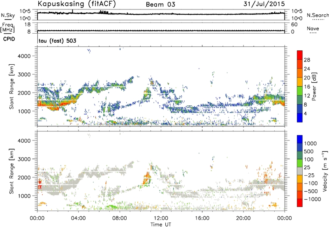Click the 08:00 time tick label
This screenshot has height=227, width=329.
pos(120,218)
